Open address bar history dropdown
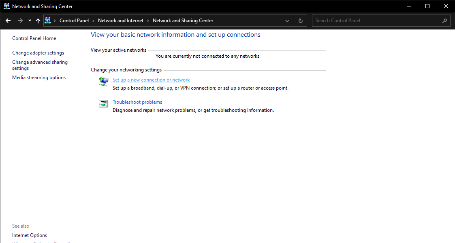The image size is (455, 243). [287, 21]
